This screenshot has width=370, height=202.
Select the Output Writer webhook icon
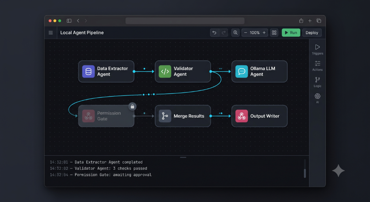[241, 116]
